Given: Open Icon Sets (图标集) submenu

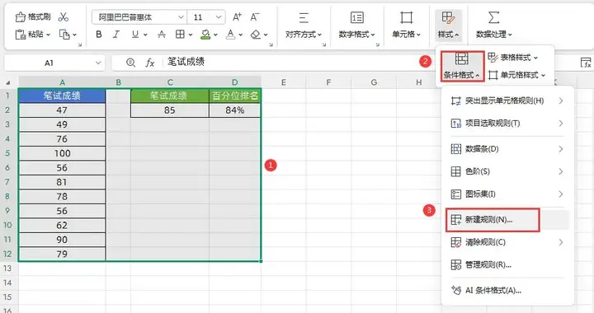Looking at the screenshot, I should pos(507,194).
